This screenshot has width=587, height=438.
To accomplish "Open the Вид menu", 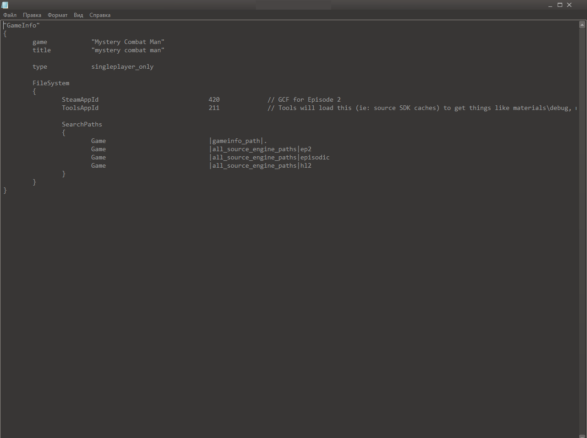I will coord(78,15).
